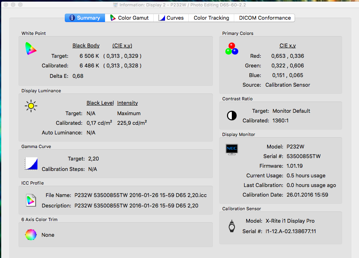Click the Gamma Curve graph icon
359x258 pixels.
tap(31, 163)
